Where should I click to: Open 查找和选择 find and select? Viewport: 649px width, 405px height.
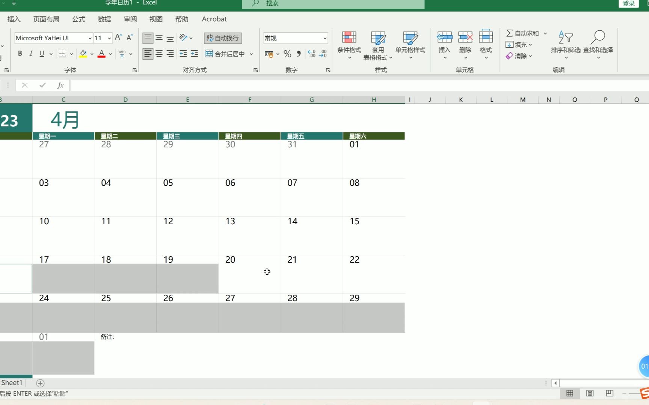pos(598,45)
